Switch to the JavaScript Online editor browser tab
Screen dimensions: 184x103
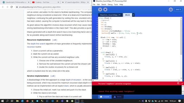point(16,2)
